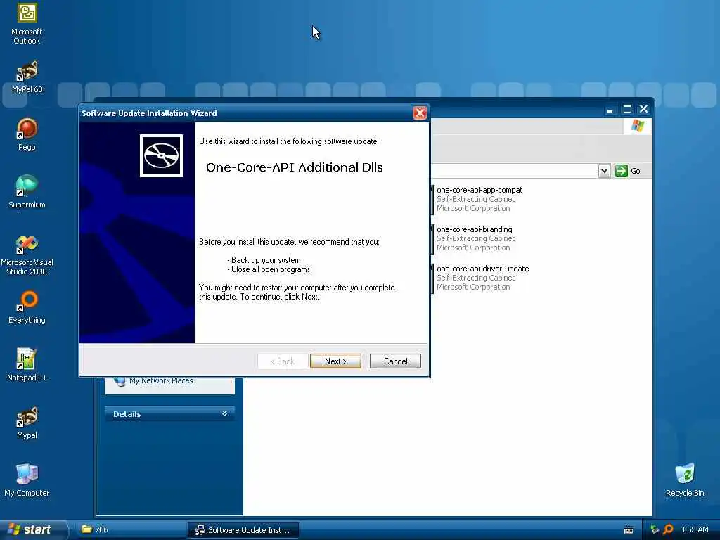Launch Mypal desktop shortcut
The height and width of the screenshot is (540, 720).
pos(27,423)
